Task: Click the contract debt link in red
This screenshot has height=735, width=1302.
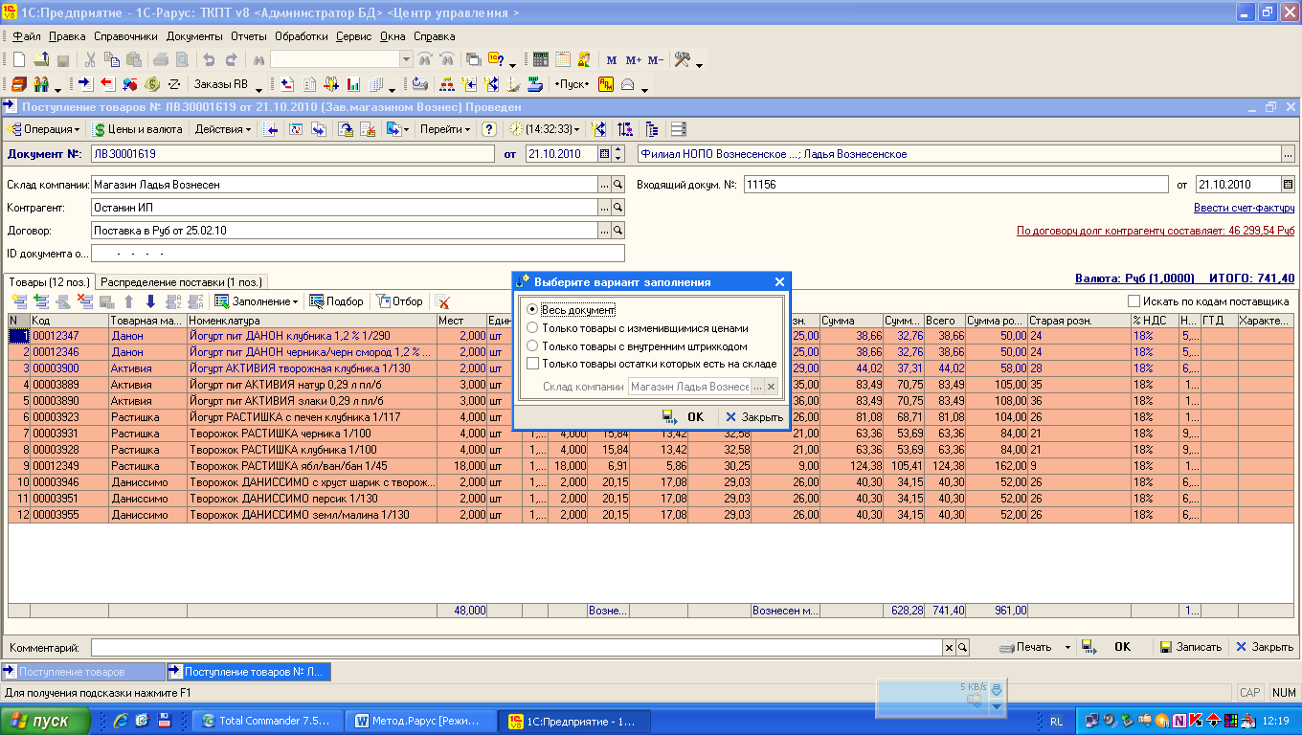Action: (1156, 231)
